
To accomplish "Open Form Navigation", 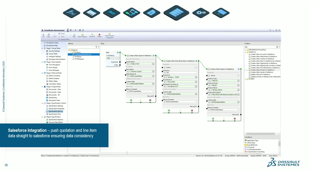I will 54,65.
